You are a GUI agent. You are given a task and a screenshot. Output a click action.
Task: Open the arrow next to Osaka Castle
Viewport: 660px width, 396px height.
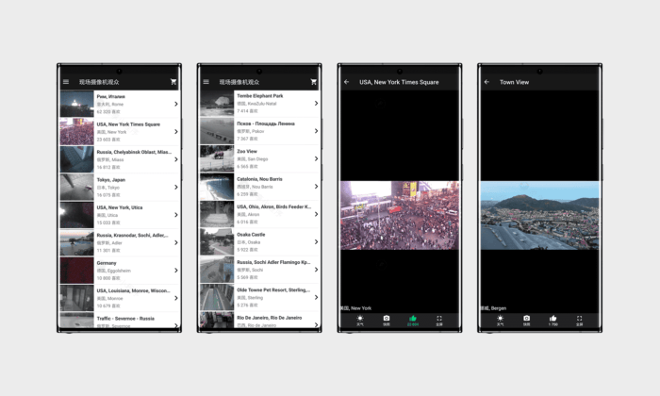316,241
